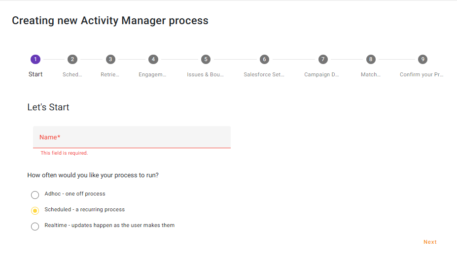Open the Salesforce Settings step label
This screenshot has height=261, width=457.
tap(264, 75)
